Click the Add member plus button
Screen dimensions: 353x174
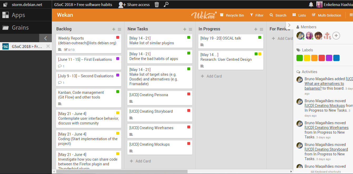[336, 36]
